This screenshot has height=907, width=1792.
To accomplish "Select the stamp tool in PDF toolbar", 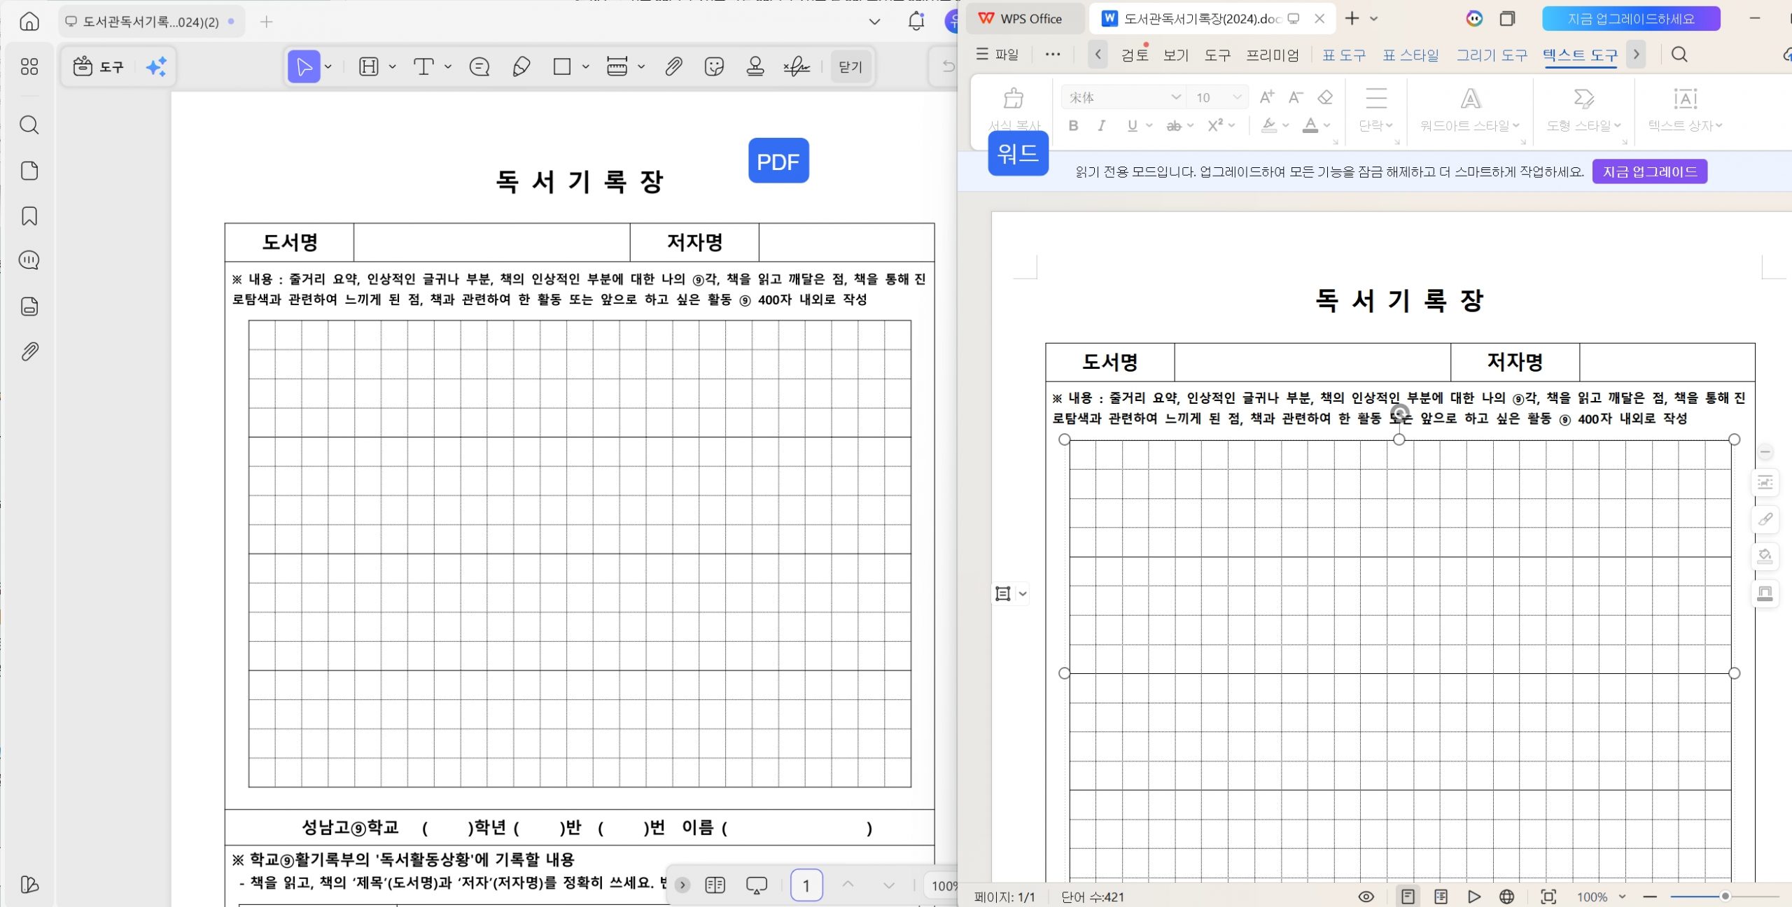I will (x=755, y=66).
